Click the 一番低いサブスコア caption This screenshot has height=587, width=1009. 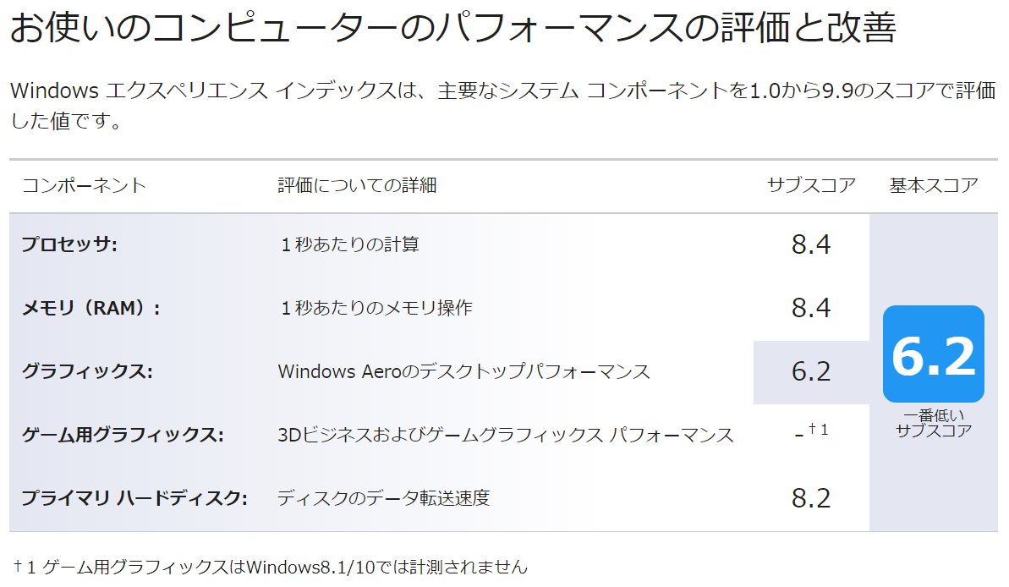point(934,424)
